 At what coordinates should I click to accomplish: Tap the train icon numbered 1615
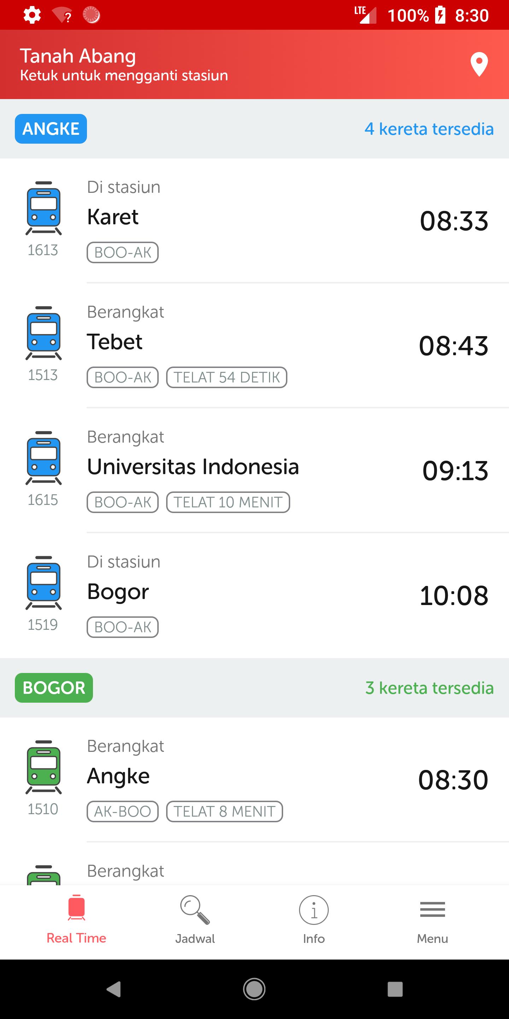coord(43,458)
